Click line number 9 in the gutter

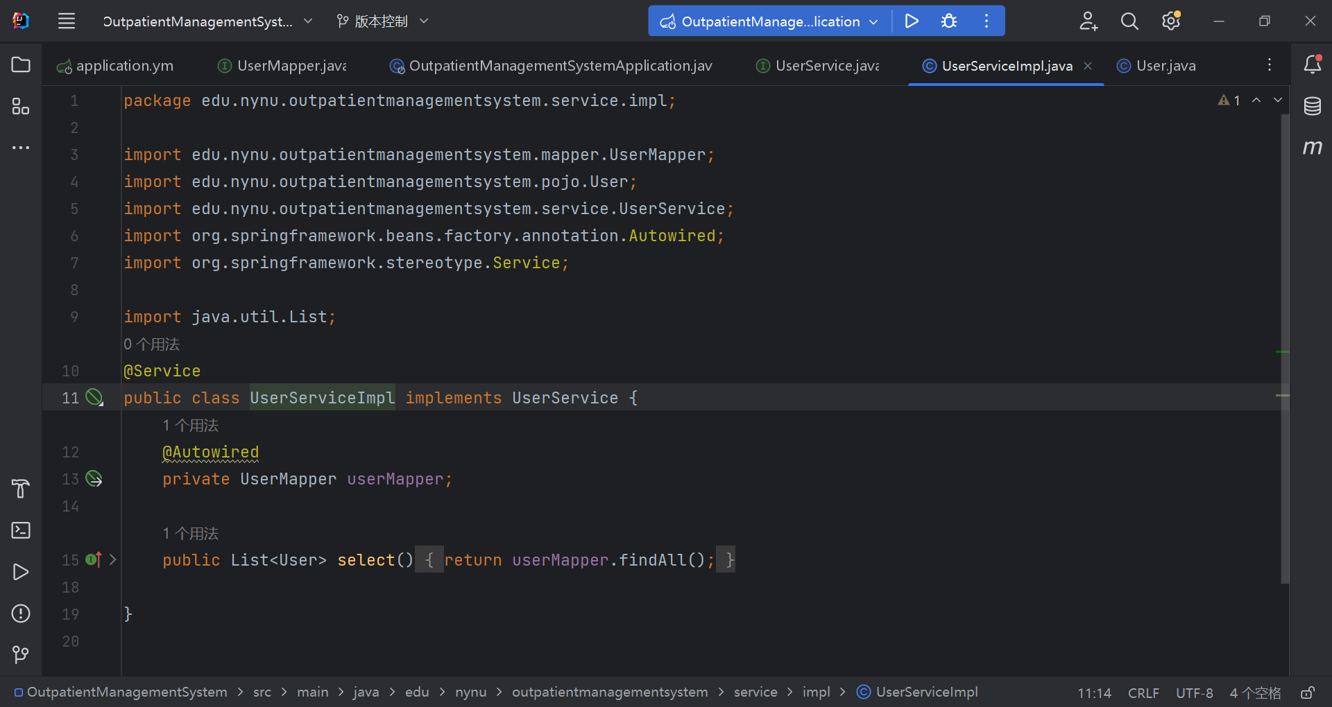click(74, 317)
